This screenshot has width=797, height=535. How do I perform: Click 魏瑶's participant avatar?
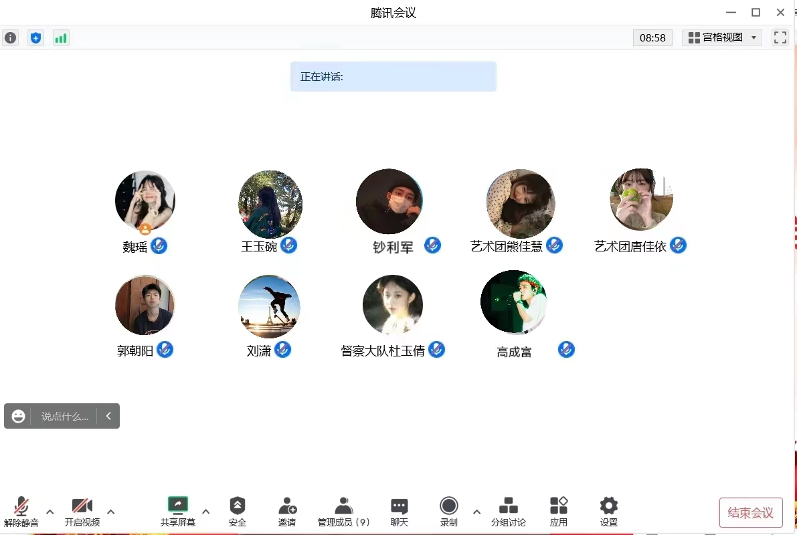[x=145, y=201]
